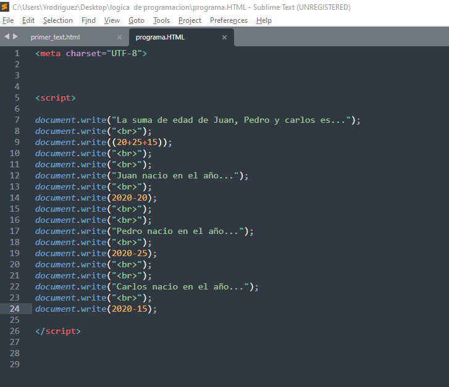Screen dimensions: 449x387
Task: Click the "Pedro nacio en el año..." string
Action: (178, 231)
